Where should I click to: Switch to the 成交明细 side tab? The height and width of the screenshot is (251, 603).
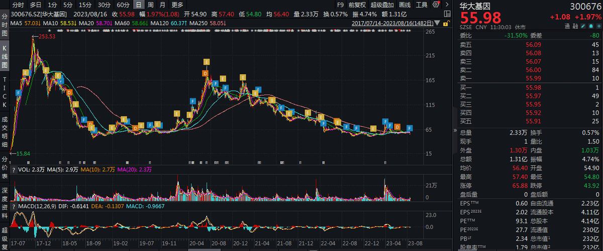click(x=5, y=132)
